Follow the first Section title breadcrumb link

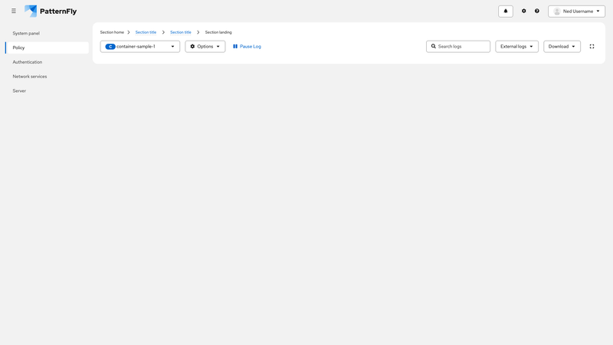146,32
